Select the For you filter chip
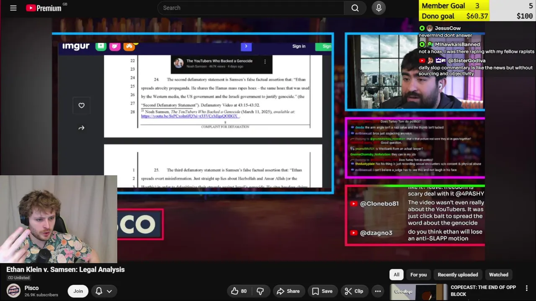536x301 pixels. coord(418,275)
